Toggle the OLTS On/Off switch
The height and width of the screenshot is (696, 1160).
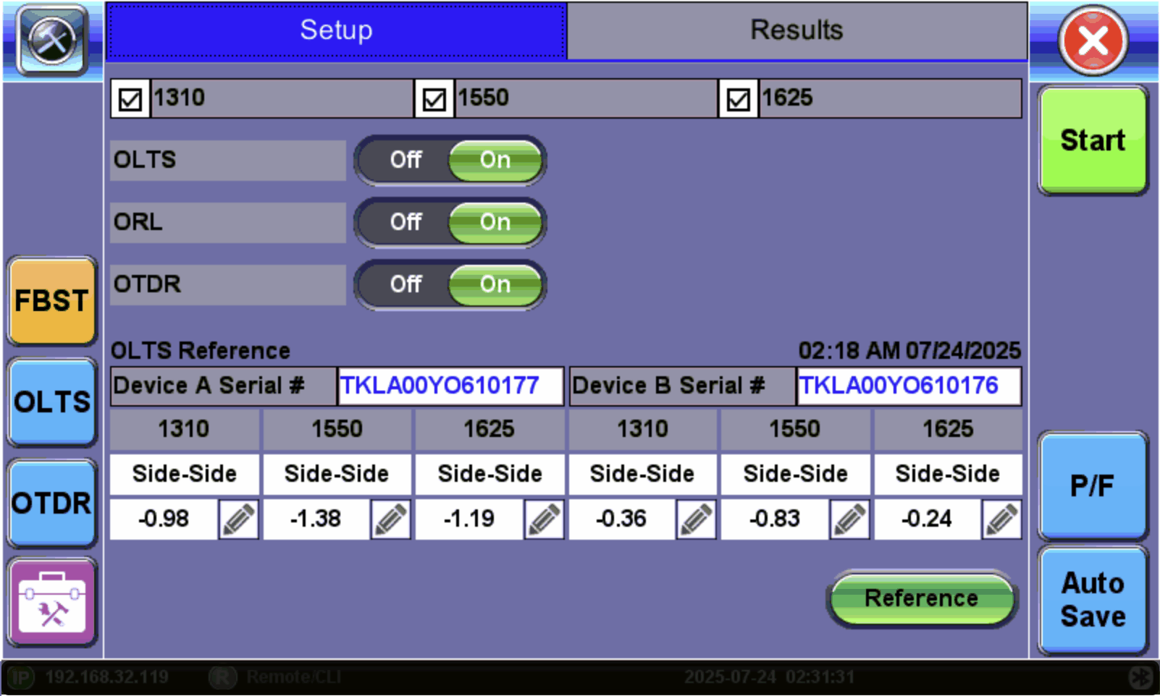(x=450, y=160)
